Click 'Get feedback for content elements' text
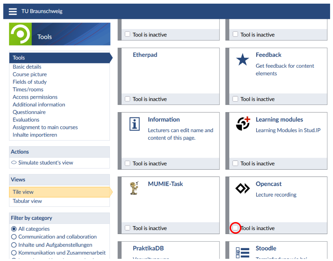This screenshot has height=261, width=333. (285, 70)
